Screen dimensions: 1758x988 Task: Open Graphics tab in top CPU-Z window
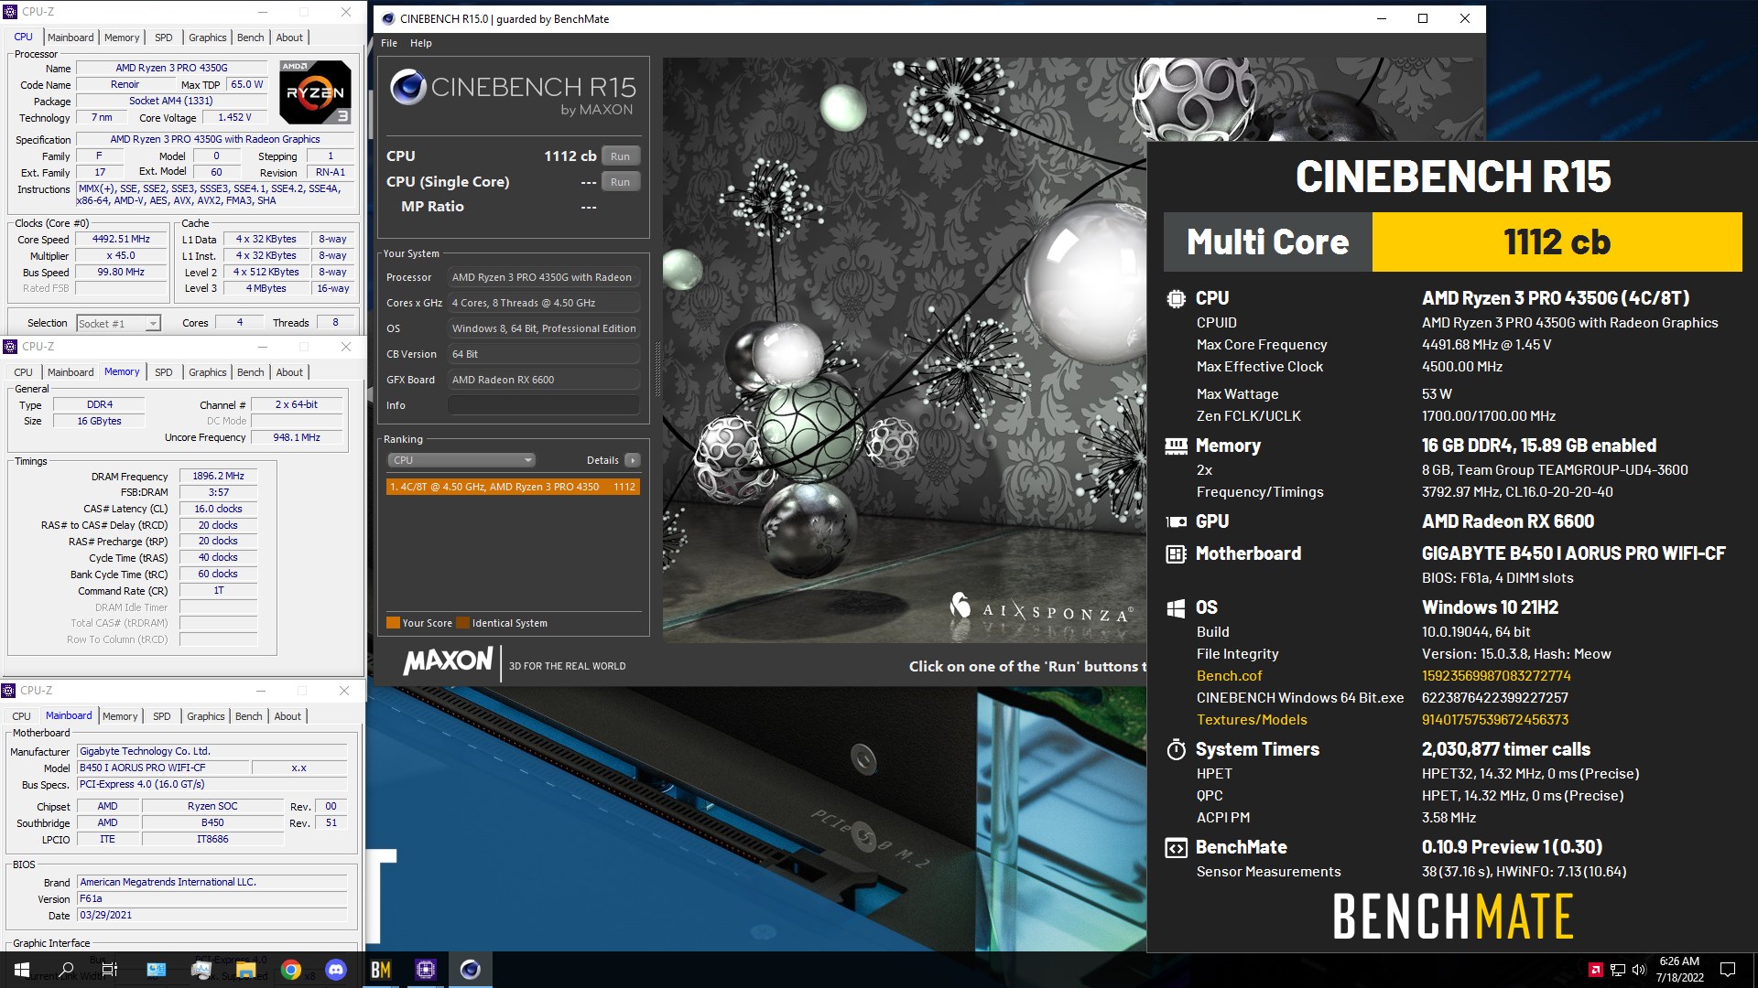point(208,38)
